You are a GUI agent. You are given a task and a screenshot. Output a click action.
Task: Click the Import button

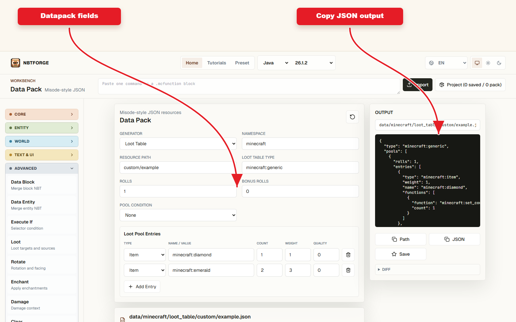coord(418,85)
